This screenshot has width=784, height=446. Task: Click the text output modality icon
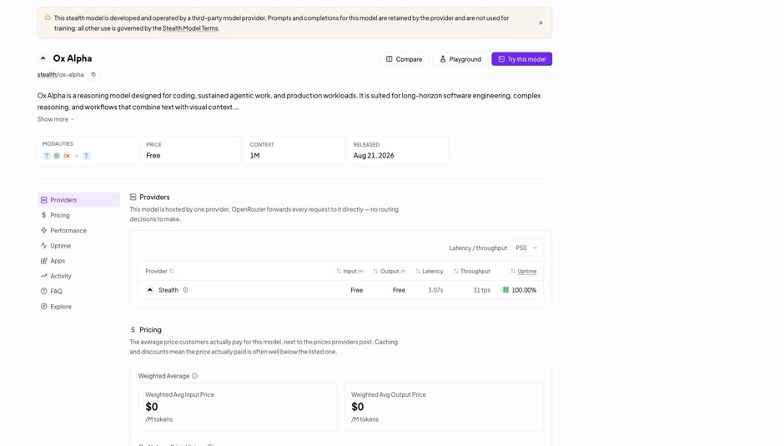[x=87, y=156]
